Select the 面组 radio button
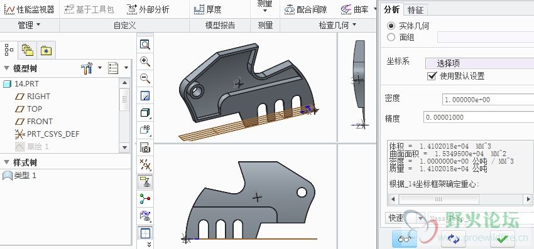This screenshot has height=249, width=534. (x=391, y=37)
